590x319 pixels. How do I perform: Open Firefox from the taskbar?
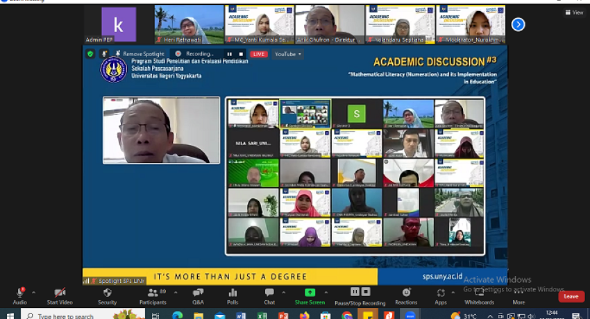pyautogui.click(x=305, y=316)
